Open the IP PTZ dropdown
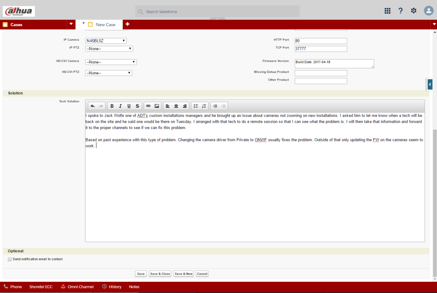Image resolution: width=437 pixels, height=293 pixels. (109, 48)
